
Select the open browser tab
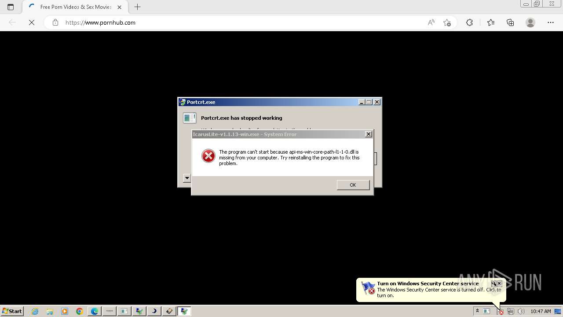click(75, 7)
